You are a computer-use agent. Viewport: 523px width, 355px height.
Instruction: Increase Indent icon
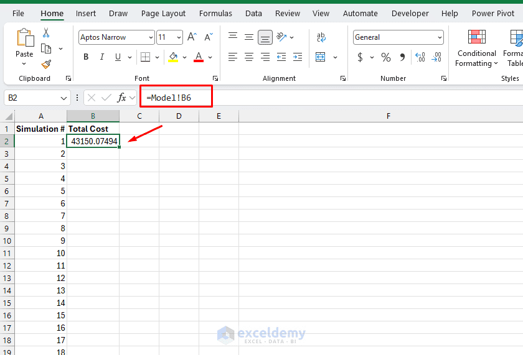tap(298, 57)
